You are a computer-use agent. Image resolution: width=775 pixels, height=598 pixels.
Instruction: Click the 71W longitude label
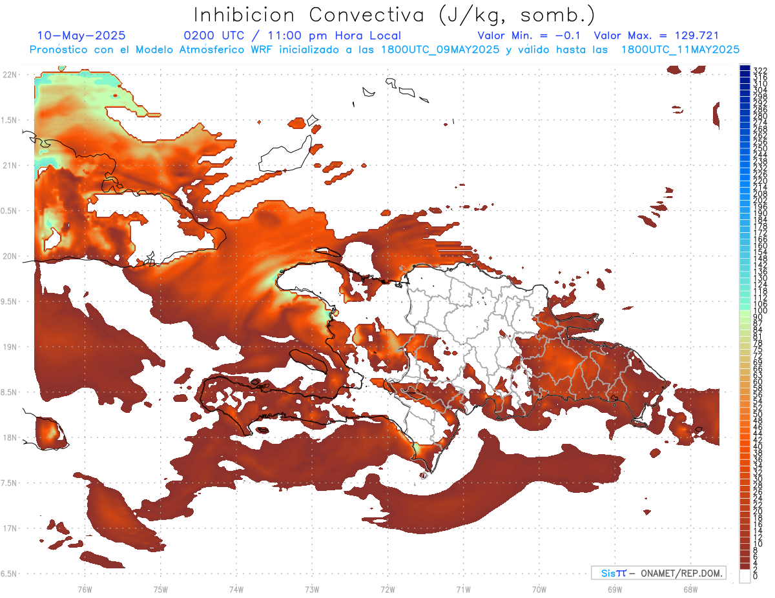point(463,590)
